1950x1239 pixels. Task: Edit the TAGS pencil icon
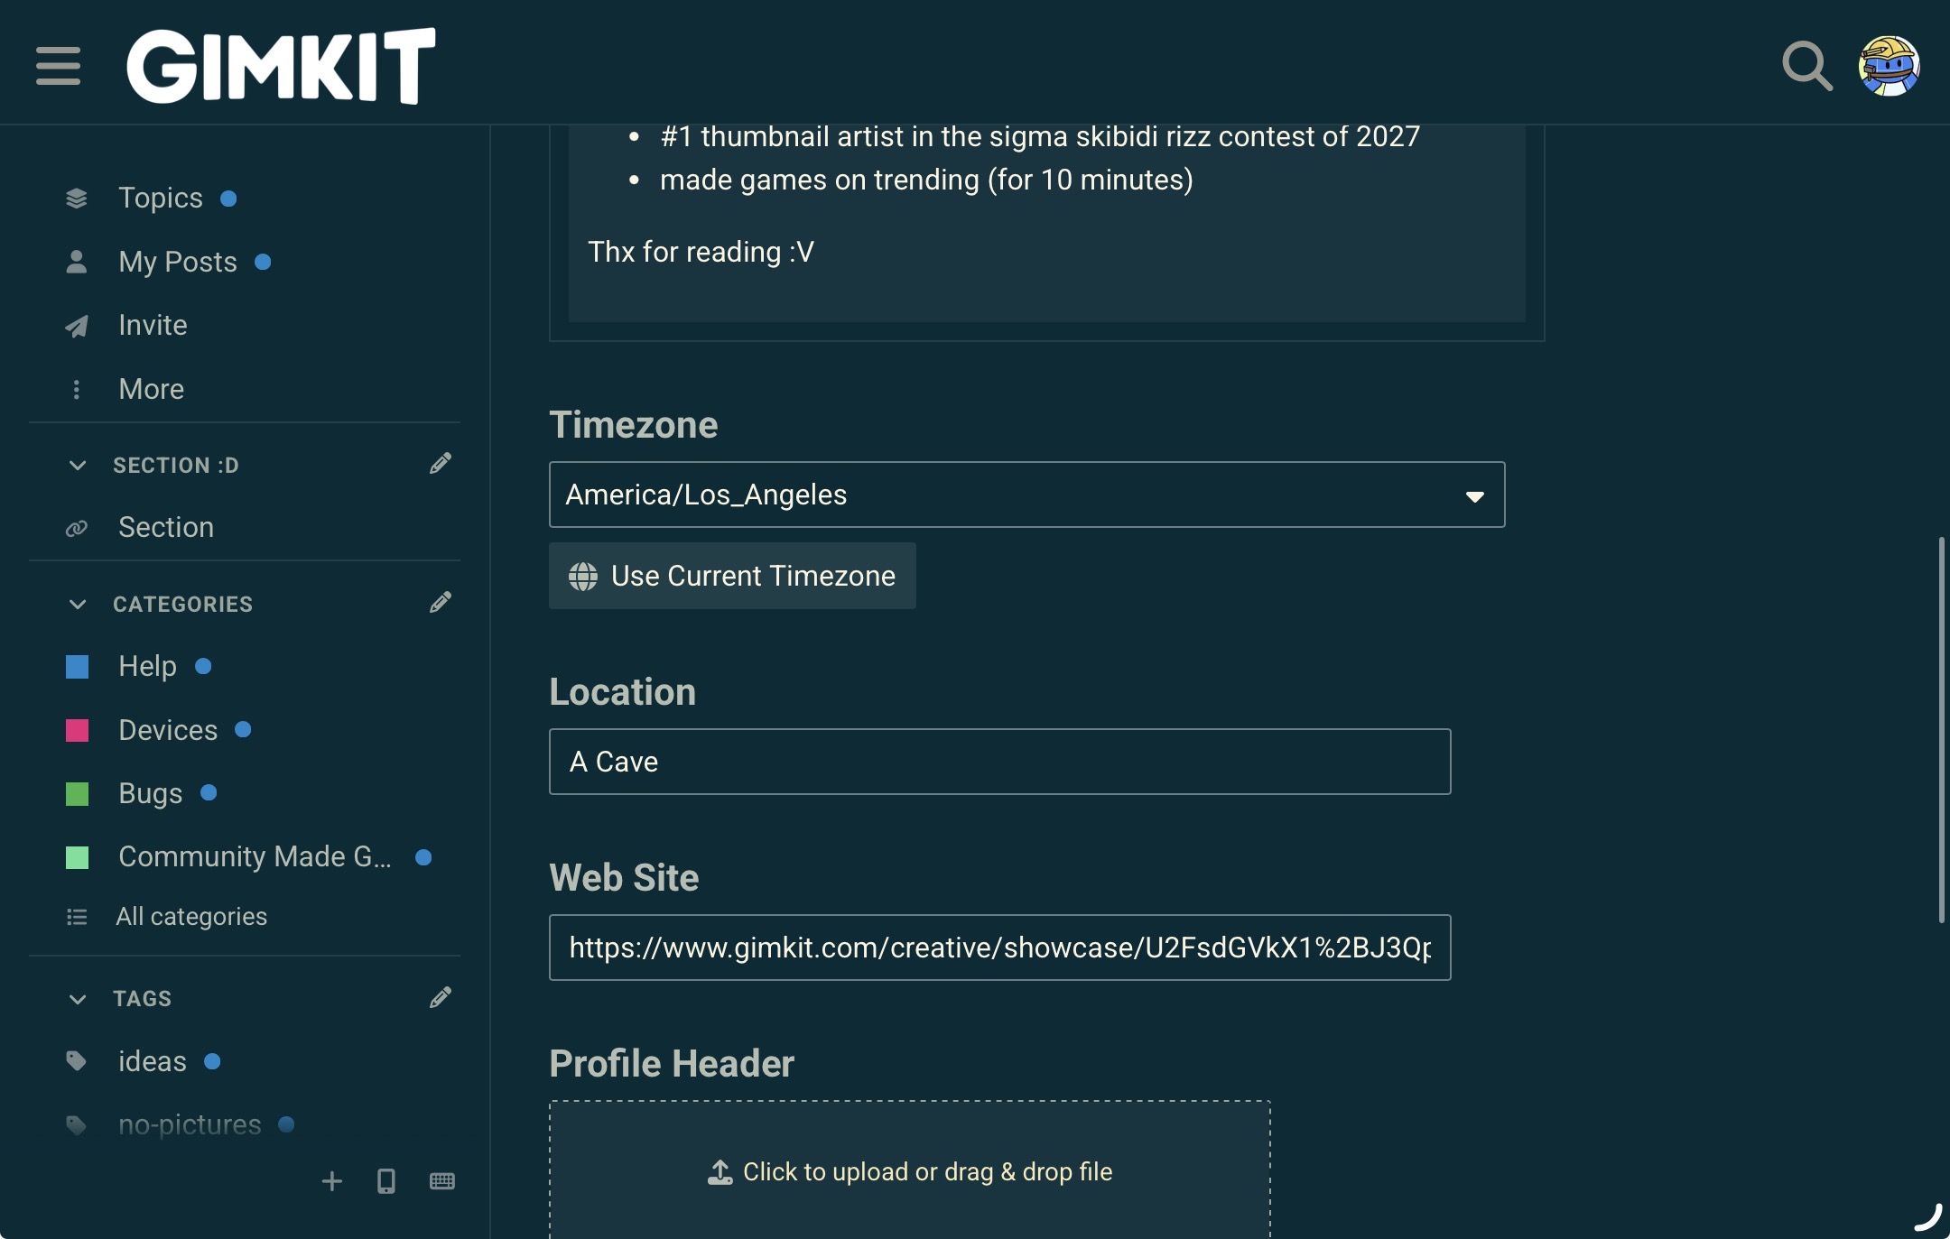click(x=441, y=998)
